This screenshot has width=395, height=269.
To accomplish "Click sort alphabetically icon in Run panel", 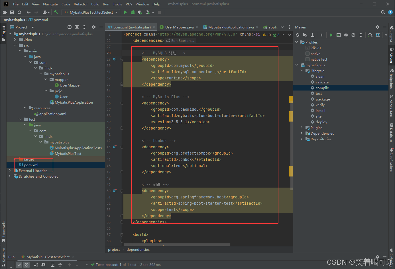I will 36,265.
